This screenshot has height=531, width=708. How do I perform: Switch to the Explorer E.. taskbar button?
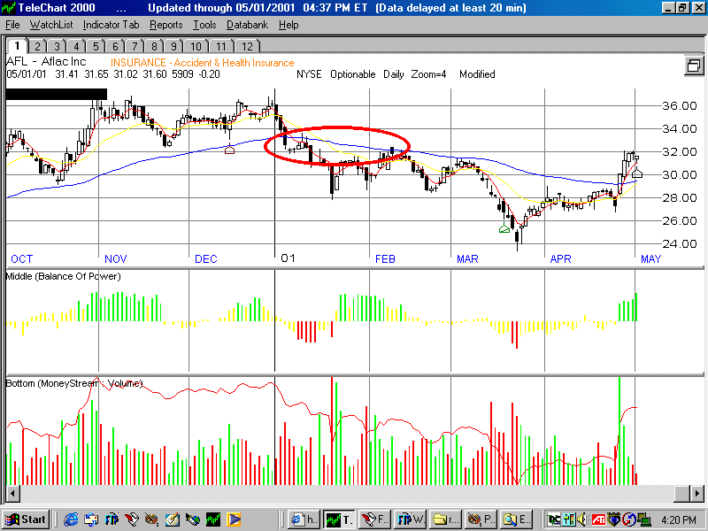point(516,519)
